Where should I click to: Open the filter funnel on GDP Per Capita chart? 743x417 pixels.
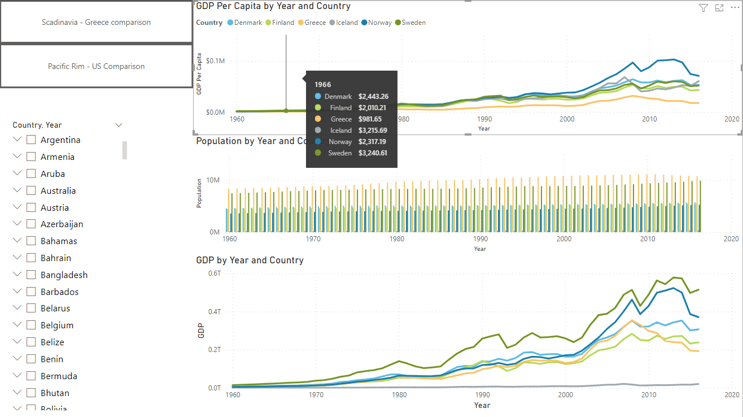pos(703,8)
